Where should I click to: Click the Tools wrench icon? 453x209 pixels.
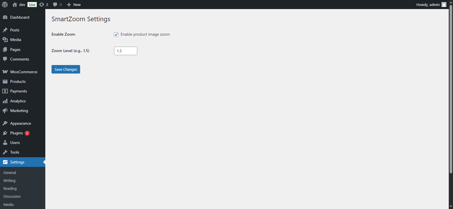click(5, 152)
